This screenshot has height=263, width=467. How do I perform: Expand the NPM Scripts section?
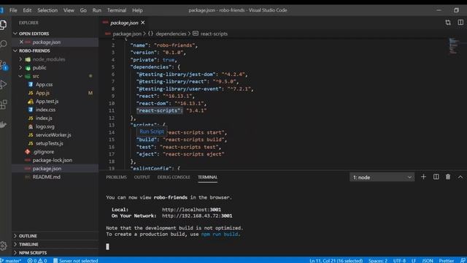tap(33, 253)
